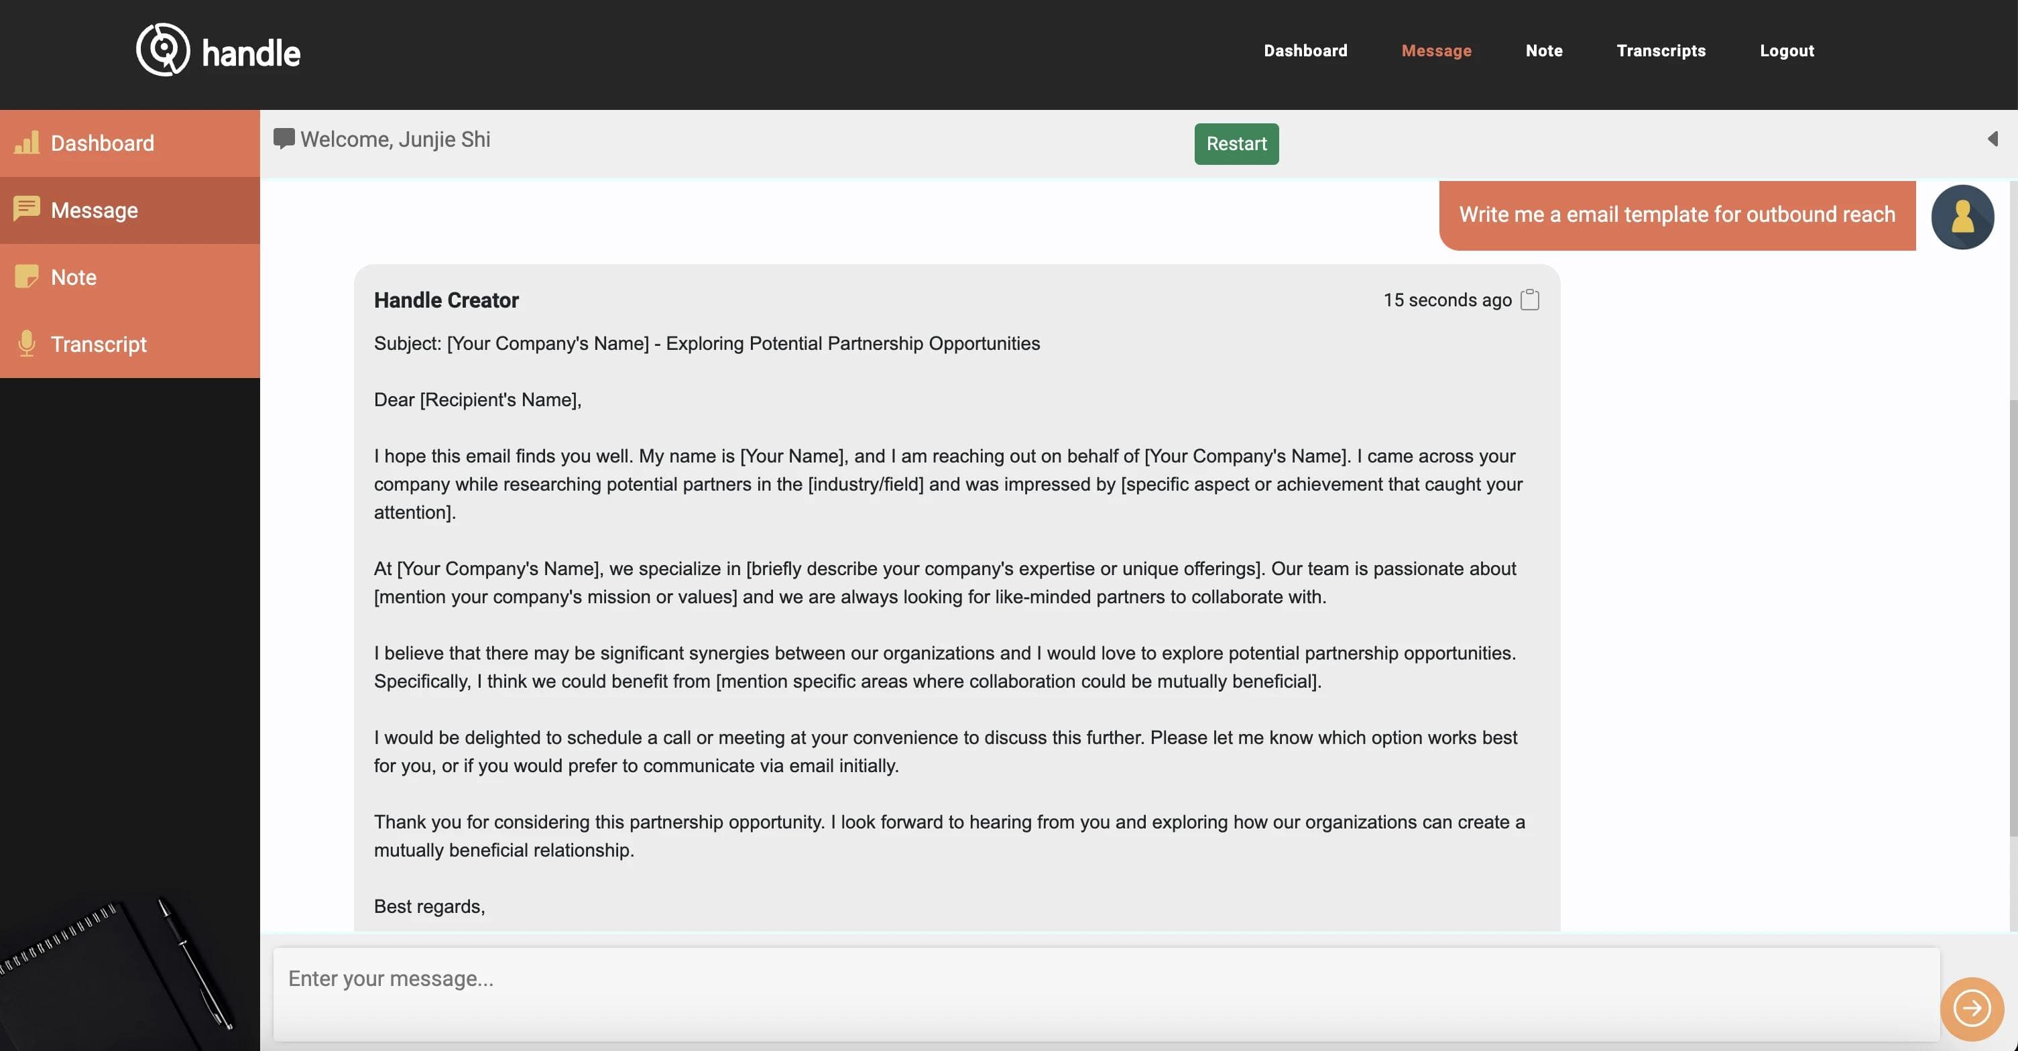Focus the Enter your message input field
The height and width of the screenshot is (1051, 2018).
pyautogui.click(x=1106, y=993)
